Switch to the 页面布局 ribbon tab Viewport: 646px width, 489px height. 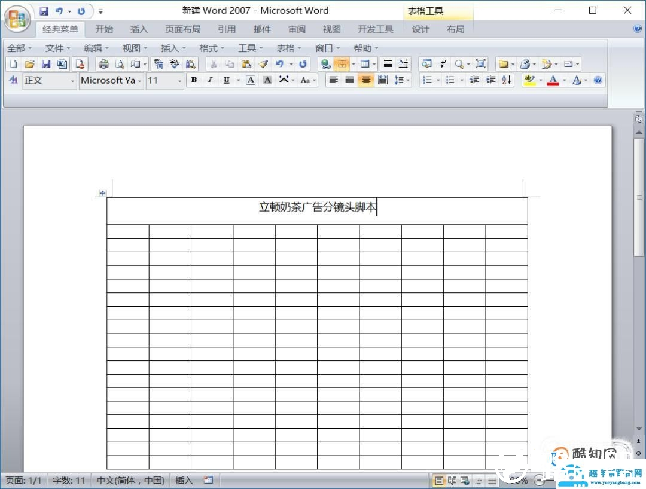183,29
